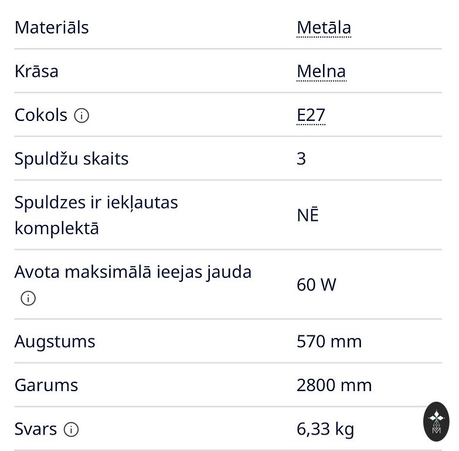
Task: Click the 570 mm height value
Action: 329,341
